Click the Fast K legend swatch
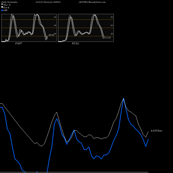The height and width of the screenshot is (173, 173). coord(2,7)
